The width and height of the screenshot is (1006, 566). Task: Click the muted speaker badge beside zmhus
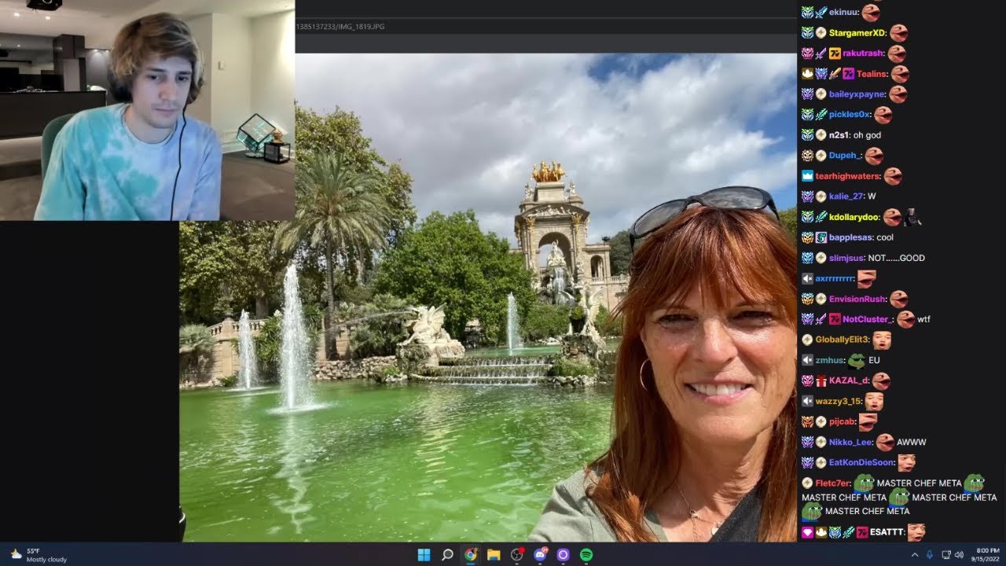coord(807,360)
